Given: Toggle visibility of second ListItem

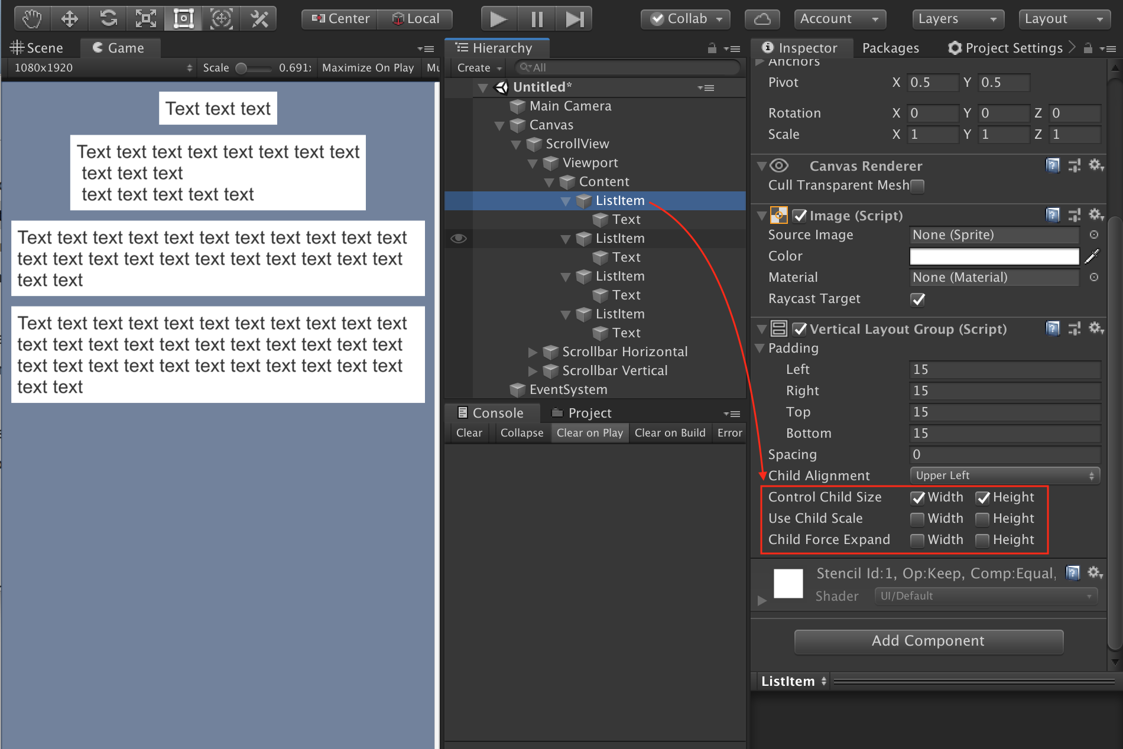Looking at the screenshot, I should tap(459, 239).
